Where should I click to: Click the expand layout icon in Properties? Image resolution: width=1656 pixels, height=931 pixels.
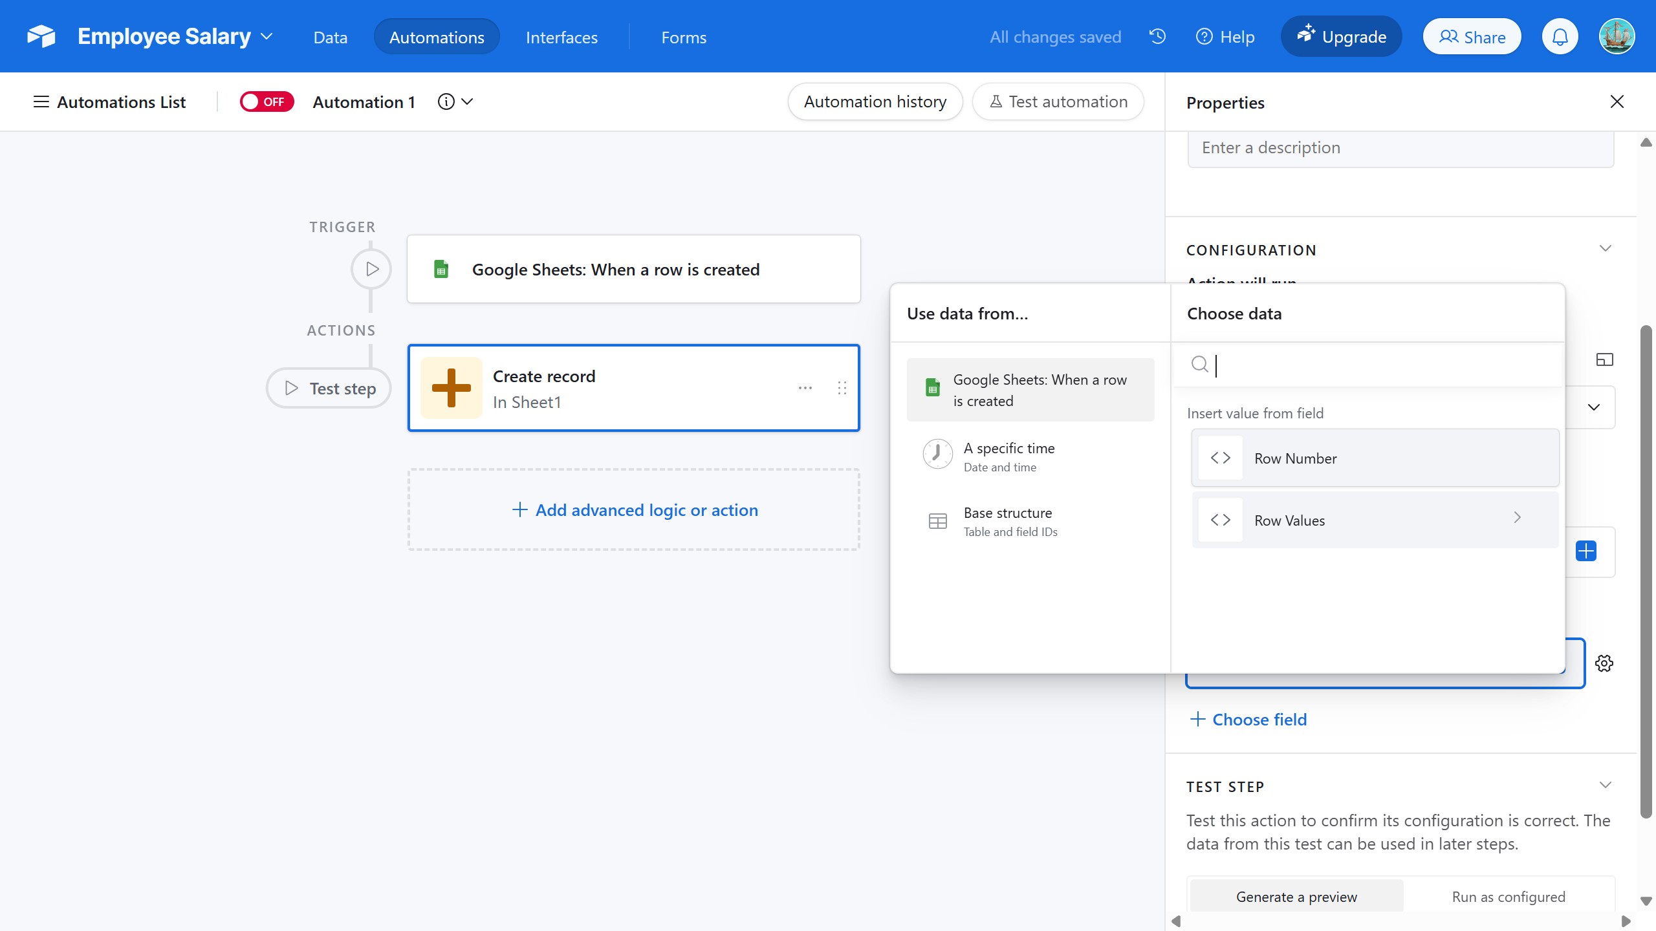point(1605,359)
